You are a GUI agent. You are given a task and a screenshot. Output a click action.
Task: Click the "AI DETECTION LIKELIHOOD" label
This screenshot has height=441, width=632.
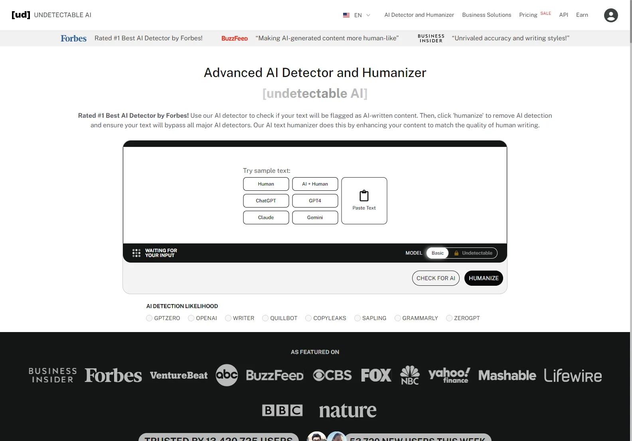click(x=182, y=306)
